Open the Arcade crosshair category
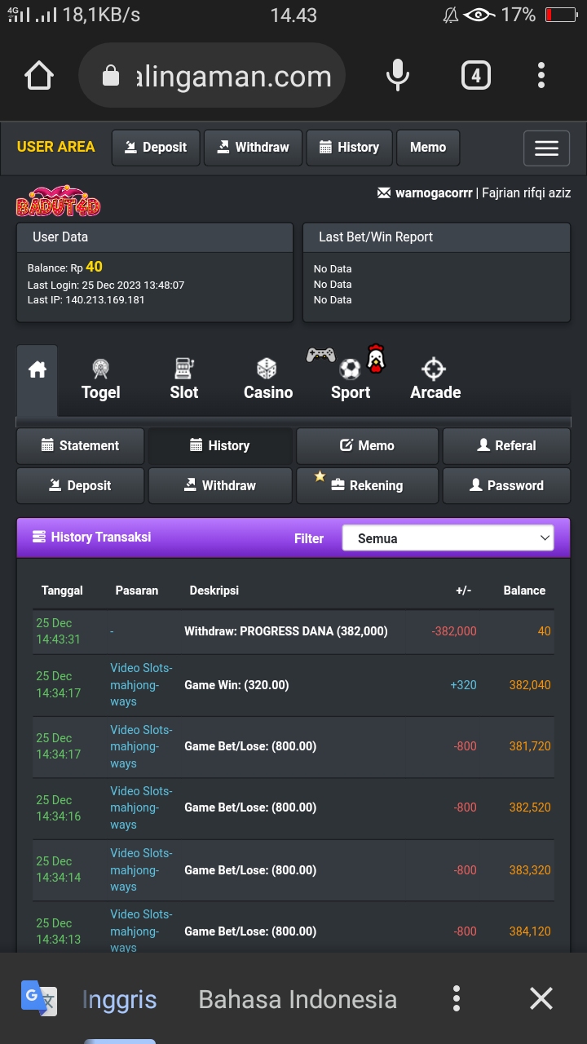This screenshot has width=587, height=1044. pyautogui.click(x=435, y=380)
